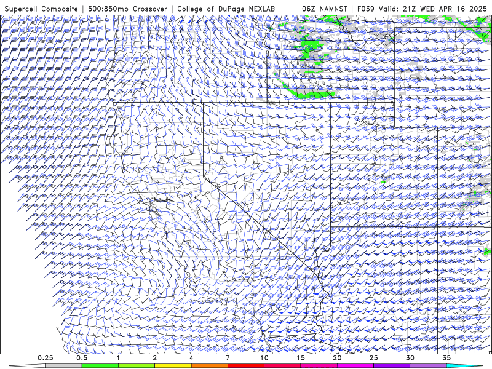
Task: Select the lavender 30–35 color bar segment
Action: click(x=428, y=366)
